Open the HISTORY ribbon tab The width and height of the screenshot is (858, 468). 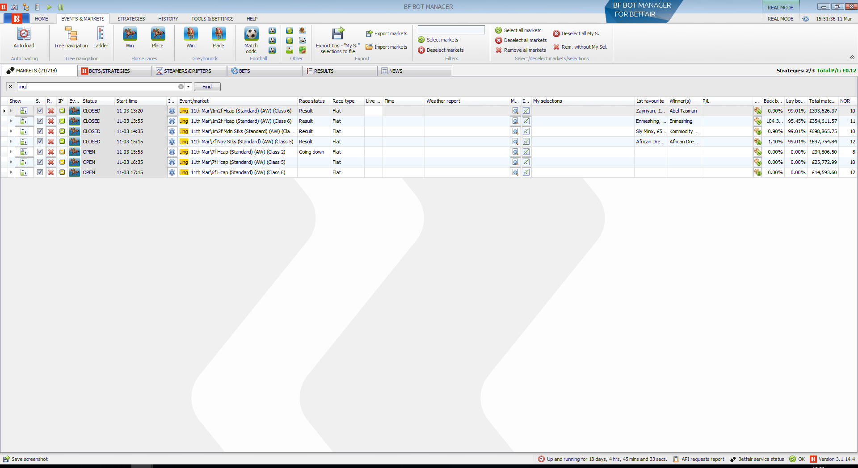click(x=168, y=19)
